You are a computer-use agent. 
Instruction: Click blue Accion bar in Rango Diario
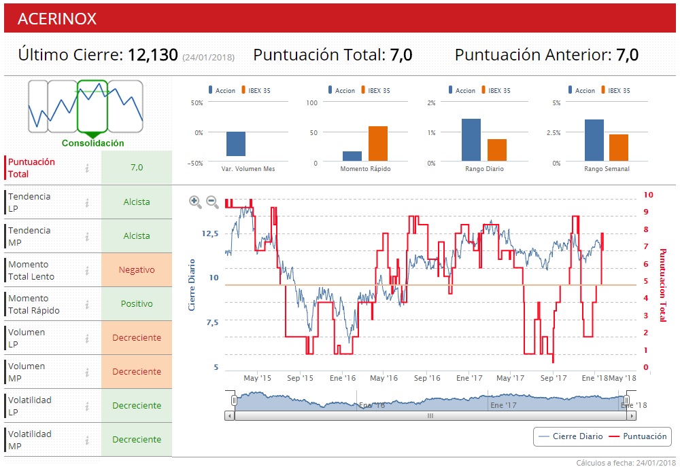[x=471, y=140]
